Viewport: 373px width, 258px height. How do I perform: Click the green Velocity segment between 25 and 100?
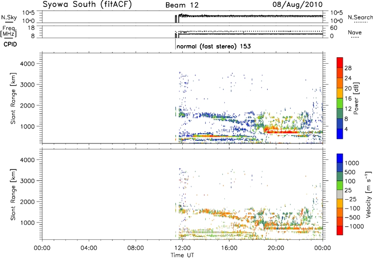[x=340, y=185]
